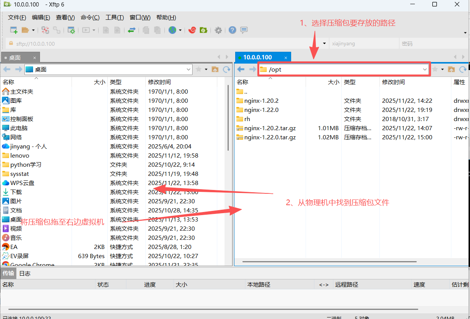Screen dimensions: 470x319
Task: Switch to the 传输 transfers tab
Action: pyautogui.click(x=8, y=273)
